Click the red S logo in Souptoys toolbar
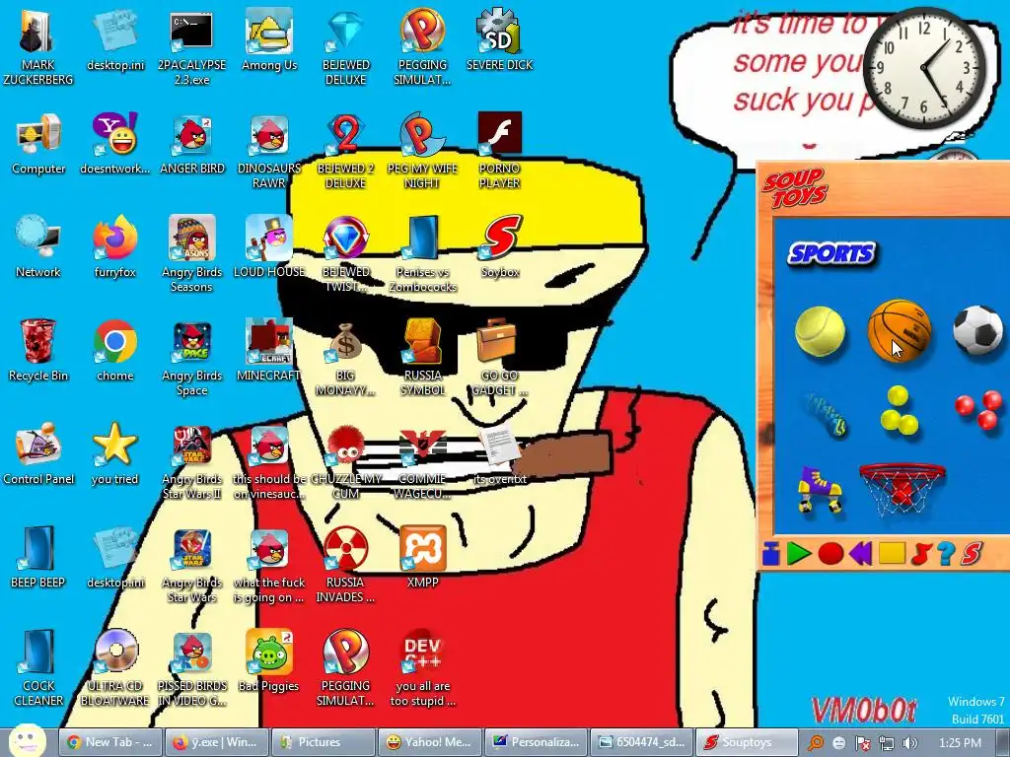The width and height of the screenshot is (1010, 757). [x=972, y=554]
